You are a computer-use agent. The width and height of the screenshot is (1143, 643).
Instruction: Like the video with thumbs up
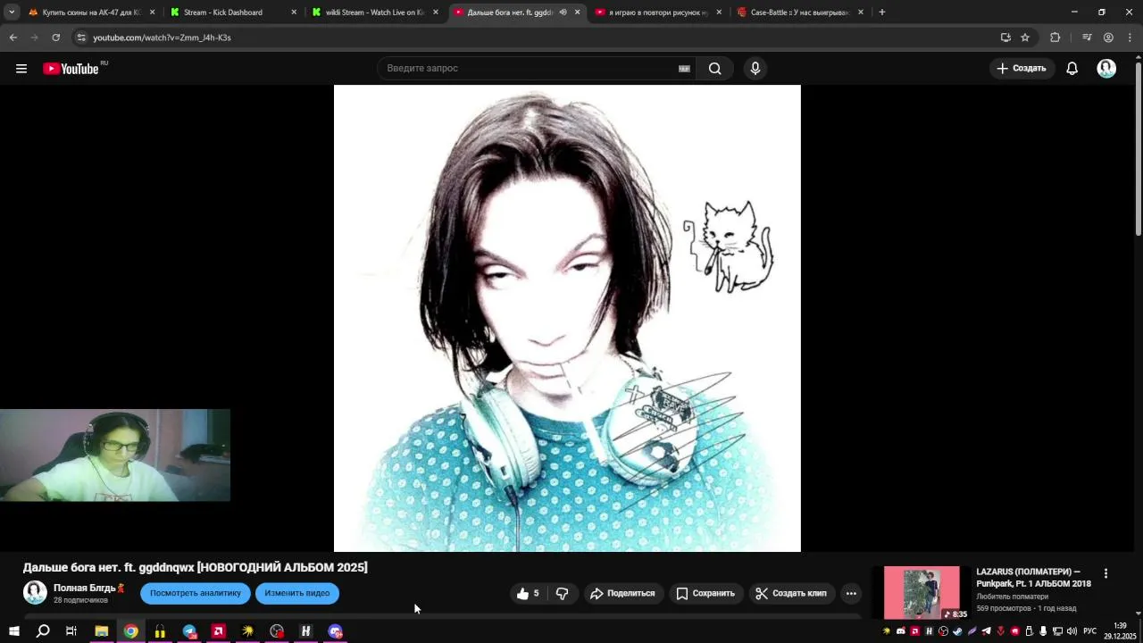click(x=528, y=593)
